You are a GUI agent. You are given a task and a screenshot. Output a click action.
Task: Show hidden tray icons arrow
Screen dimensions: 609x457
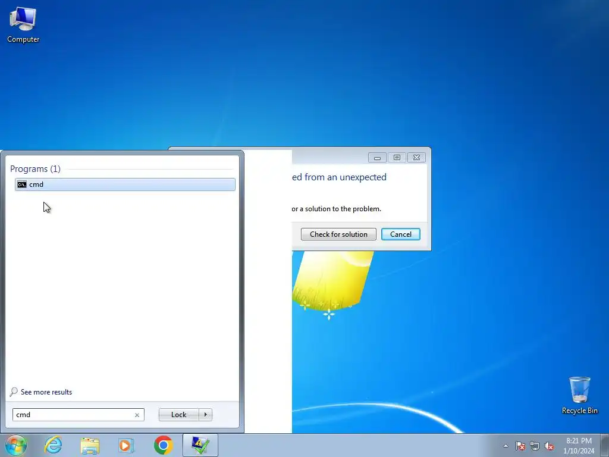pos(506,446)
